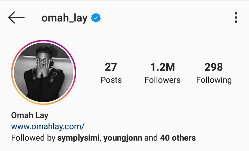
Task: Tap the word 'and' before 40 others
Action: click(151, 138)
